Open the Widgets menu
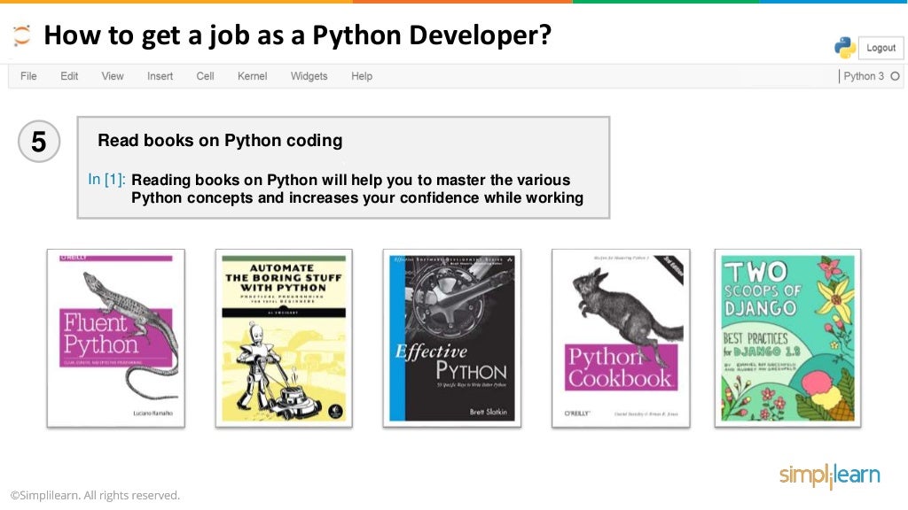Viewport: 908px width, 510px height. pos(309,76)
